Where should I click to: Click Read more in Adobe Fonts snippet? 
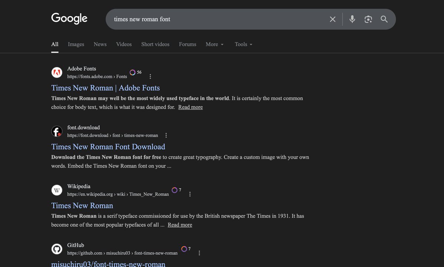[x=190, y=107]
